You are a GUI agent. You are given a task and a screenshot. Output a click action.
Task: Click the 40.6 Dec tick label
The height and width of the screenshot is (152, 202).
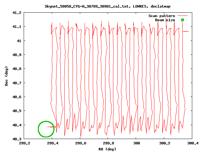17,97
